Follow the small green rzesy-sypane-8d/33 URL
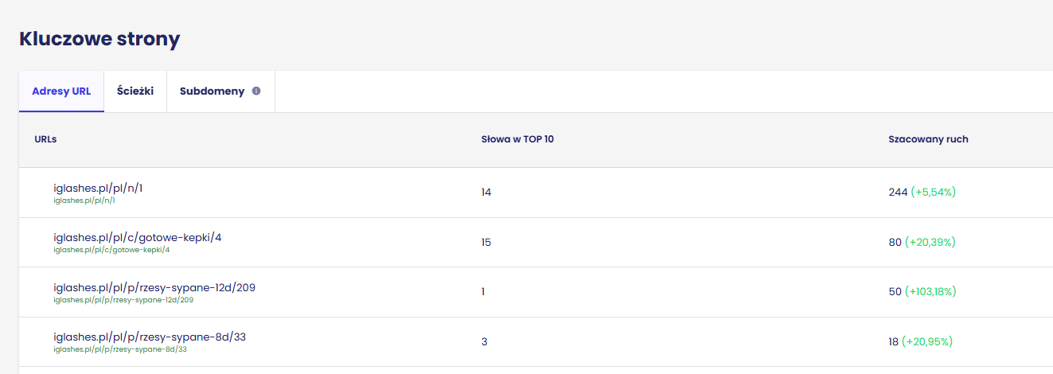Image resolution: width=1053 pixels, height=374 pixels. click(x=120, y=349)
